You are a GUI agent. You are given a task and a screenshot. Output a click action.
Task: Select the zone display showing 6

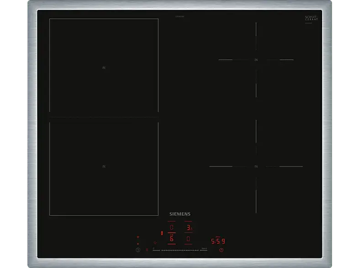[172, 239]
